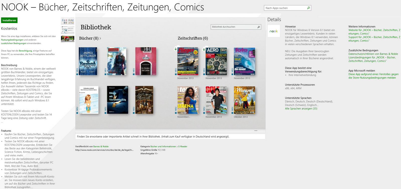Click the nook.com legal URL text
401x189 pixels.
click(104, 150)
